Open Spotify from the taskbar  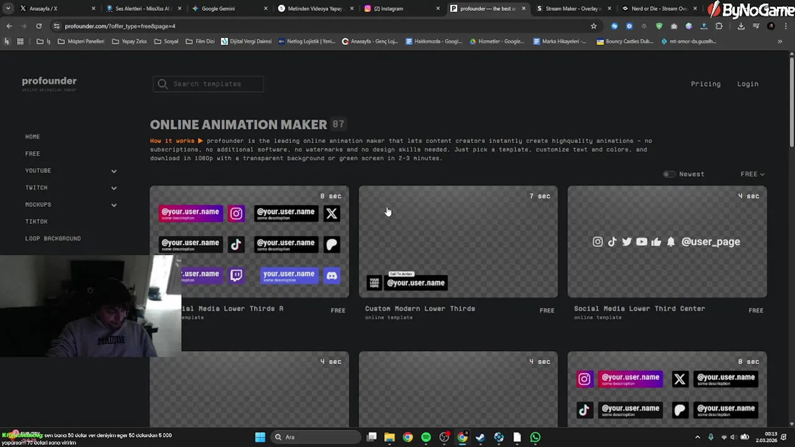pyautogui.click(x=426, y=437)
